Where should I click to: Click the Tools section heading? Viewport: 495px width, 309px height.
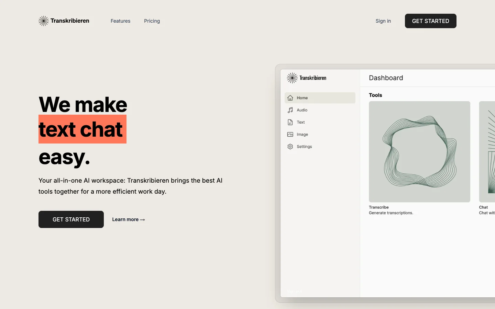coord(375,95)
